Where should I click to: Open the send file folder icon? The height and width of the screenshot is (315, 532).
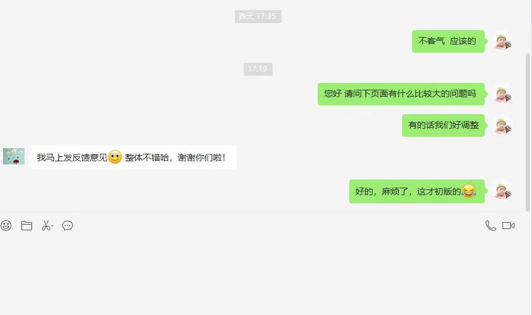click(x=26, y=225)
